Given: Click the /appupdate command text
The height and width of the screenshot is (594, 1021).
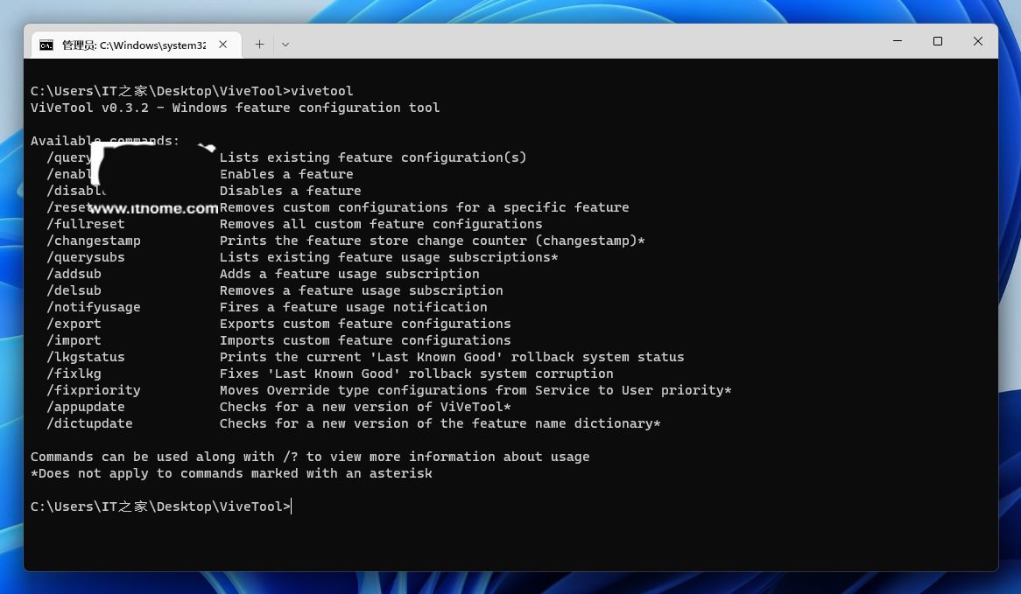Looking at the screenshot, I should [85, 407].
